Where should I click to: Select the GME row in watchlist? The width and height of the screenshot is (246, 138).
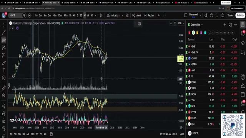[213, 46]
